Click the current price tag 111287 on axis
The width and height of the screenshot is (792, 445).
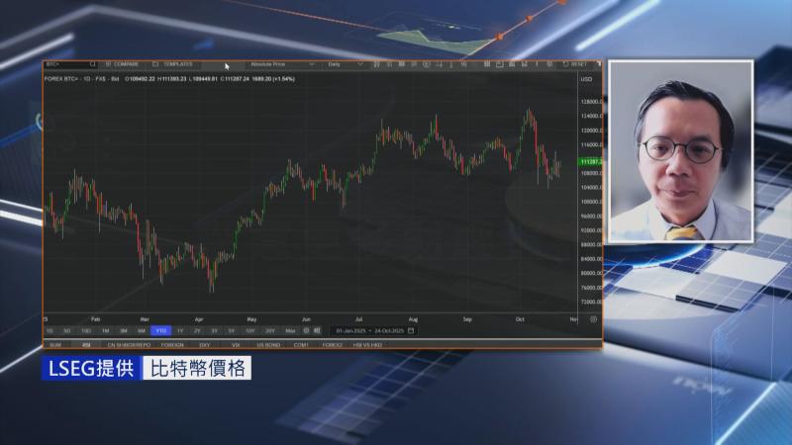(591, 161)
